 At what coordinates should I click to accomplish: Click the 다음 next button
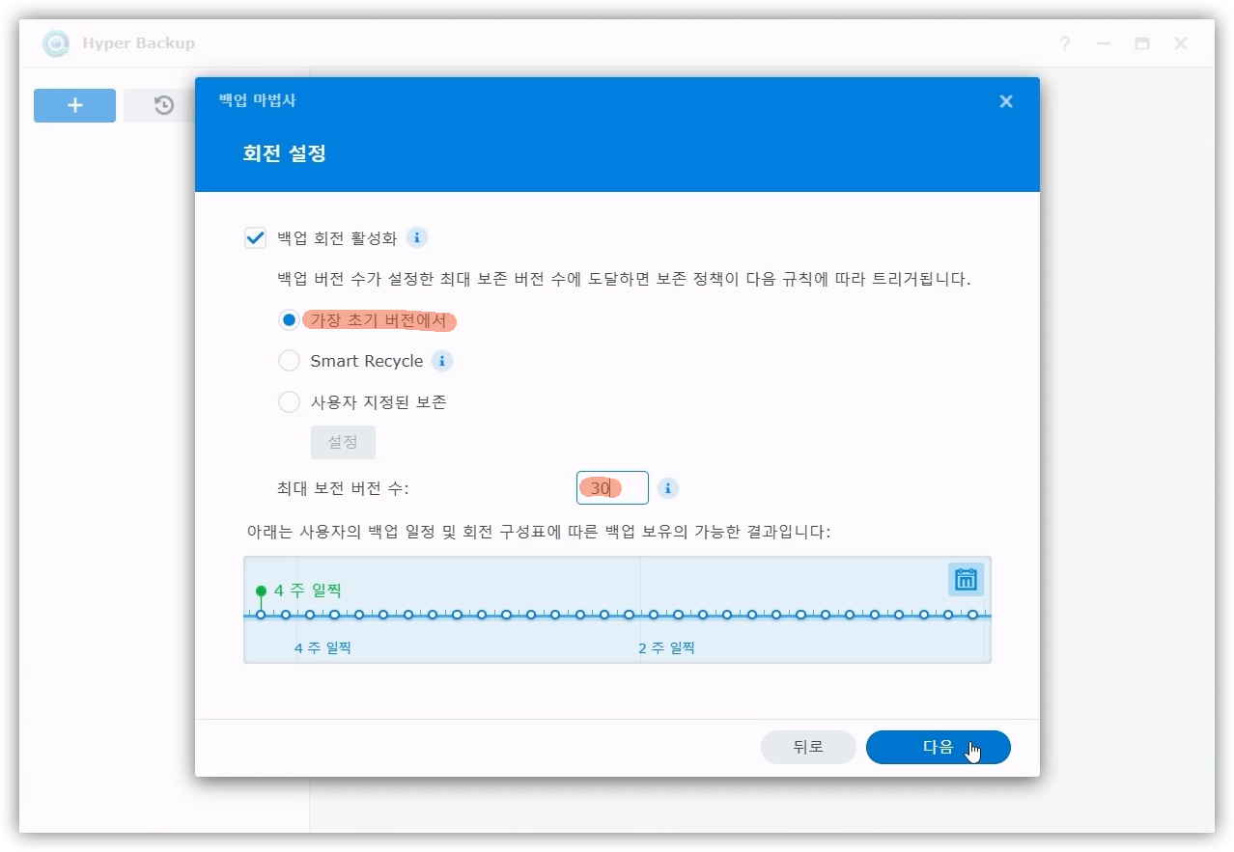[938, 747]
